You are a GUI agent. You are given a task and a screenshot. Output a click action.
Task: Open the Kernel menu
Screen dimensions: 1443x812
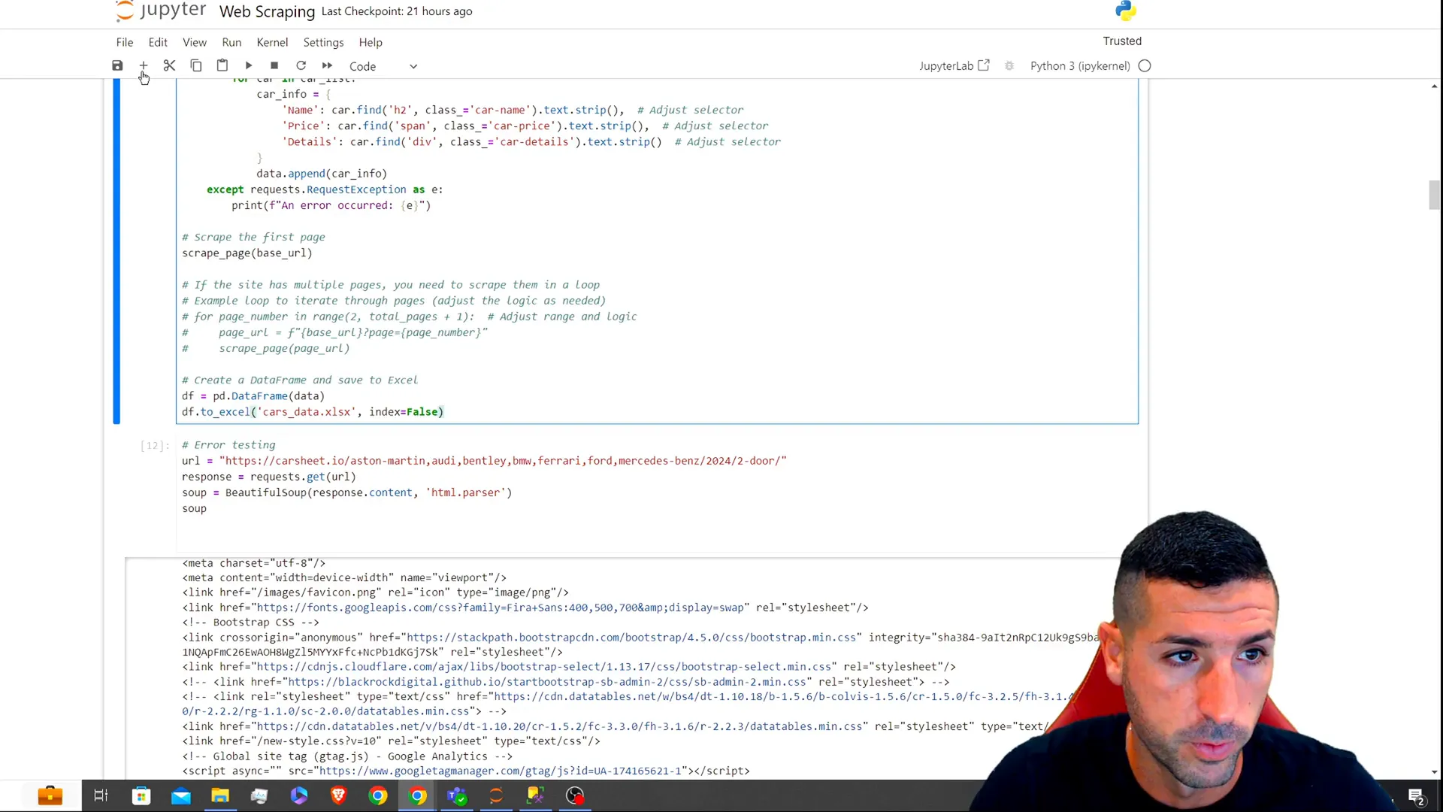point(272,42)
